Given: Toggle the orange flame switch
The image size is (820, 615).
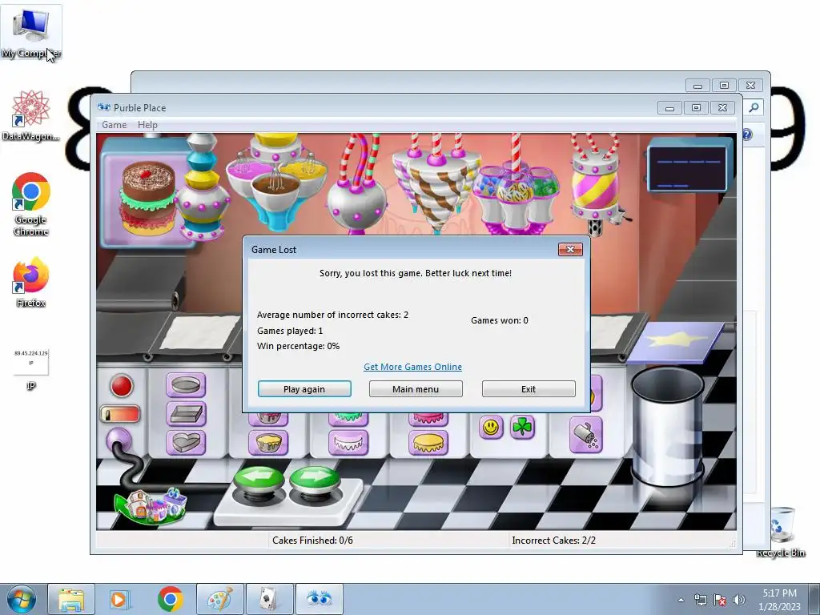Looking at the screenshot, I should [120, 414].
